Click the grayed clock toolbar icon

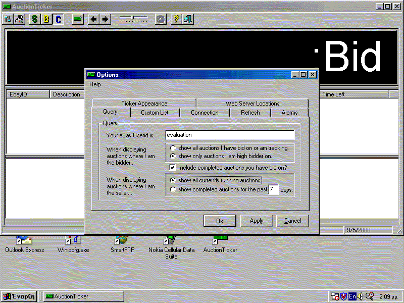pos(161,19)
